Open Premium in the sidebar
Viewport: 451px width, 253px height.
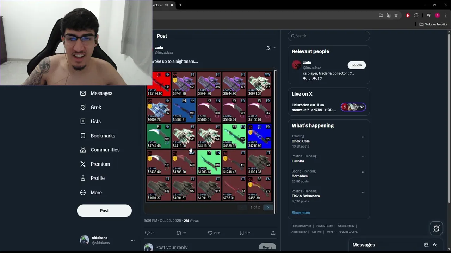click(95, 164)
